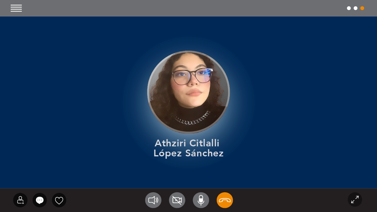Select the orange dot indicator
This screenshot has width=377, height=212.
coord(362,8)
